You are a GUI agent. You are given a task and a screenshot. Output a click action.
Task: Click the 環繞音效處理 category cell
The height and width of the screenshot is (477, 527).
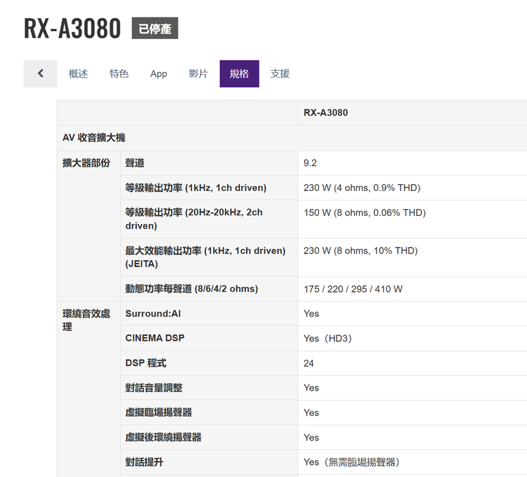click(x=86, y=320)
